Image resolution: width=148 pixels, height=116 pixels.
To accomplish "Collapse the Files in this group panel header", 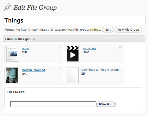I will pyautogui.click(x=74, y=39).
